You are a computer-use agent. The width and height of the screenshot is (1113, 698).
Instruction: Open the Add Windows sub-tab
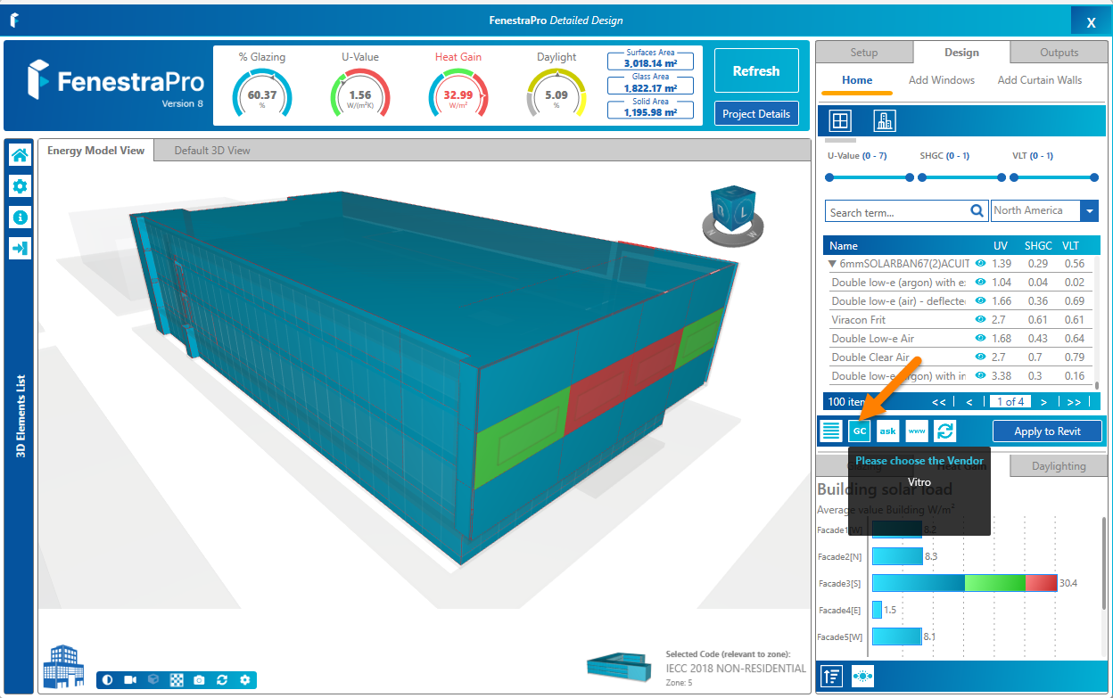(942, 80)
